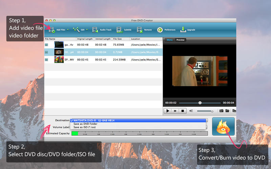Take a snapshot with the camera icon
Viewport: 271px width, 169px height.
click(221, 111)
